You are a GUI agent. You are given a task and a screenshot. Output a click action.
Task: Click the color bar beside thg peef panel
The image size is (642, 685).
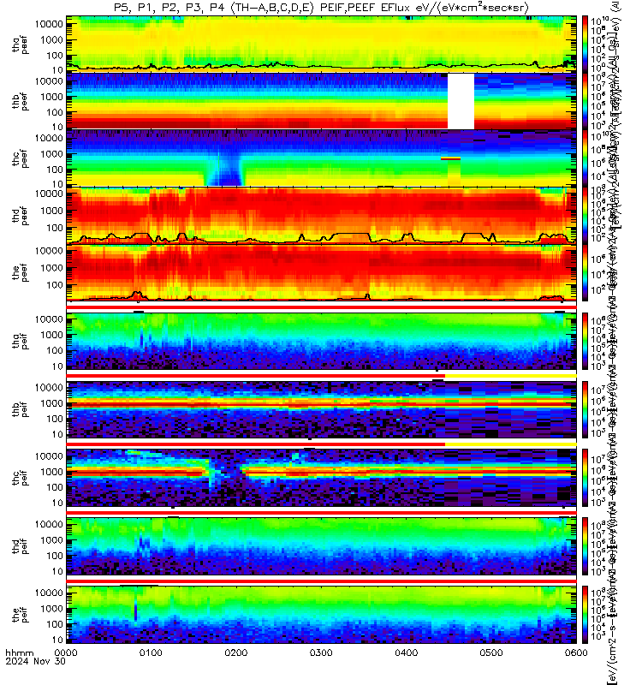(x=585, y=45)
